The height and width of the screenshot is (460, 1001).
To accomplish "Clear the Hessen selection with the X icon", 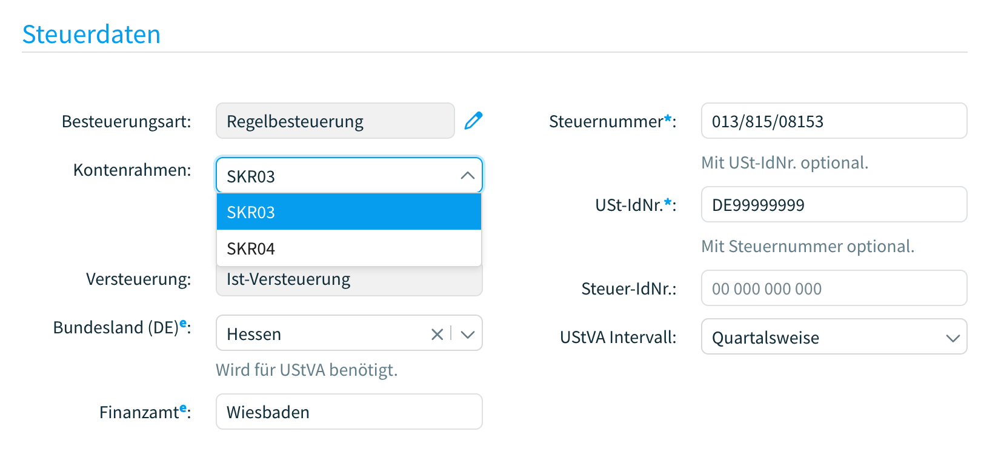I will pos(437,334).
